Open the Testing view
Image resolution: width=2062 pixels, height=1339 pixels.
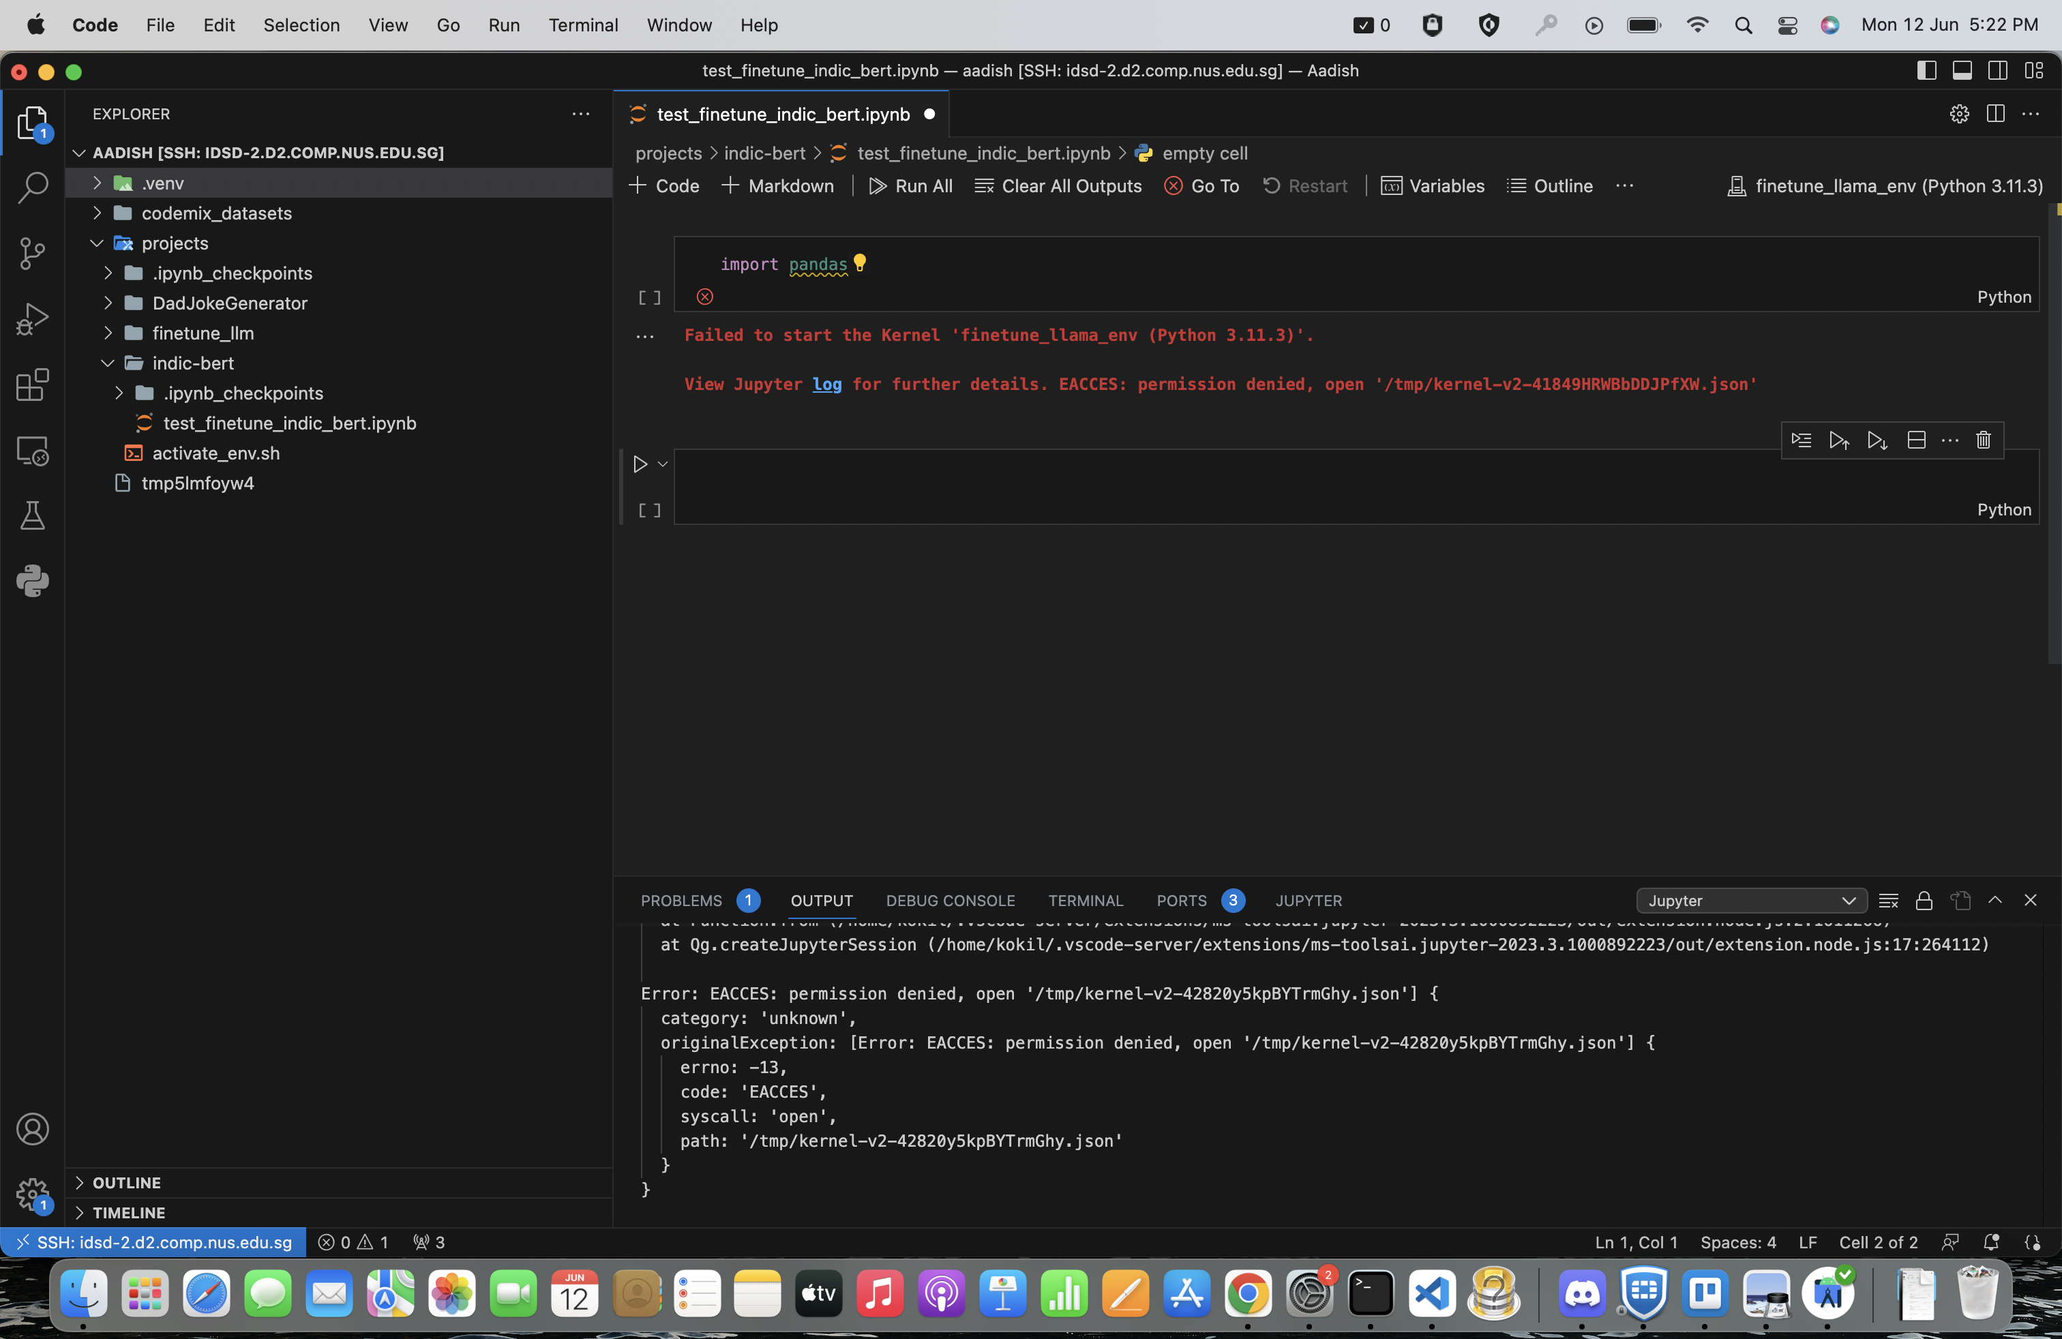click(32, 515)
